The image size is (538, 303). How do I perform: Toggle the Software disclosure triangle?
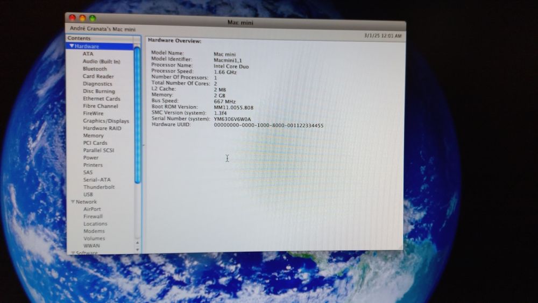tap(73, 253)
